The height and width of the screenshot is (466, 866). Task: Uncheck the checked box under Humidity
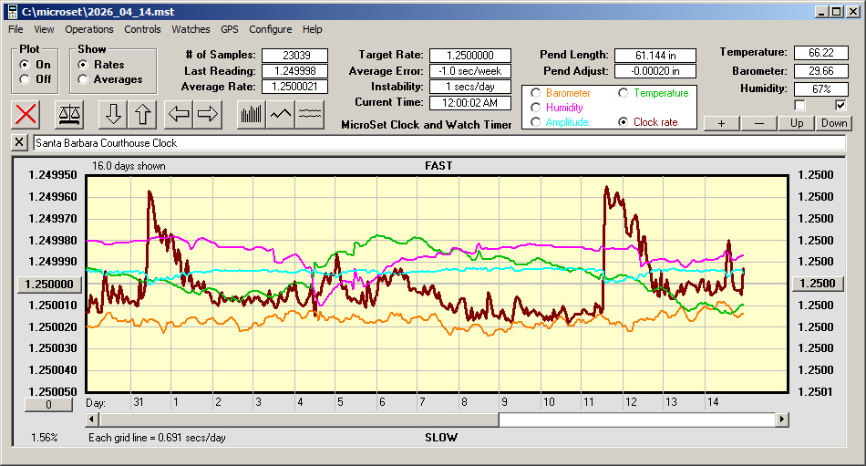click(841, 105)
